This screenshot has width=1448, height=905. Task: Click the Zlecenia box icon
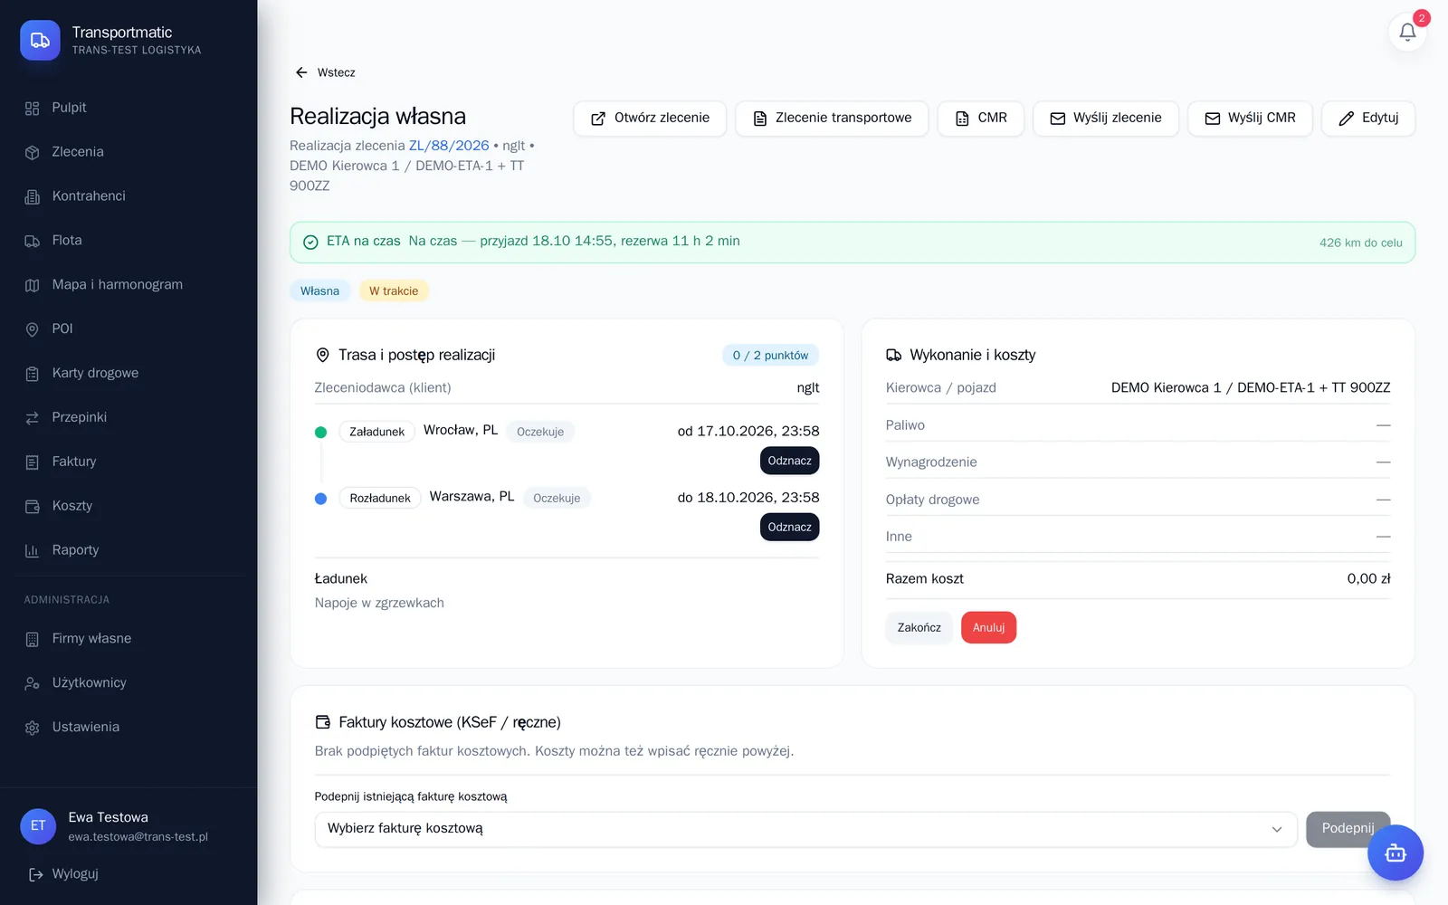33,153
